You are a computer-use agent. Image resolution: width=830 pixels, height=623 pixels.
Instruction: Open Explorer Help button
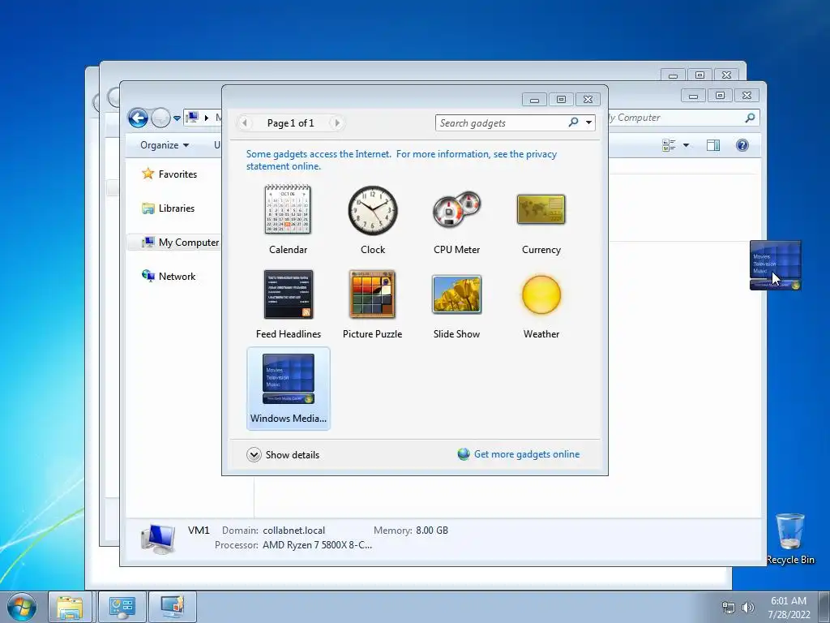[x=742, y=145]
